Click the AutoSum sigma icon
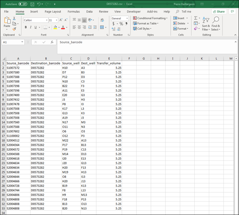The width and height of the screenshot is (239, 215). pyautogui.click(x=196, y=18)
